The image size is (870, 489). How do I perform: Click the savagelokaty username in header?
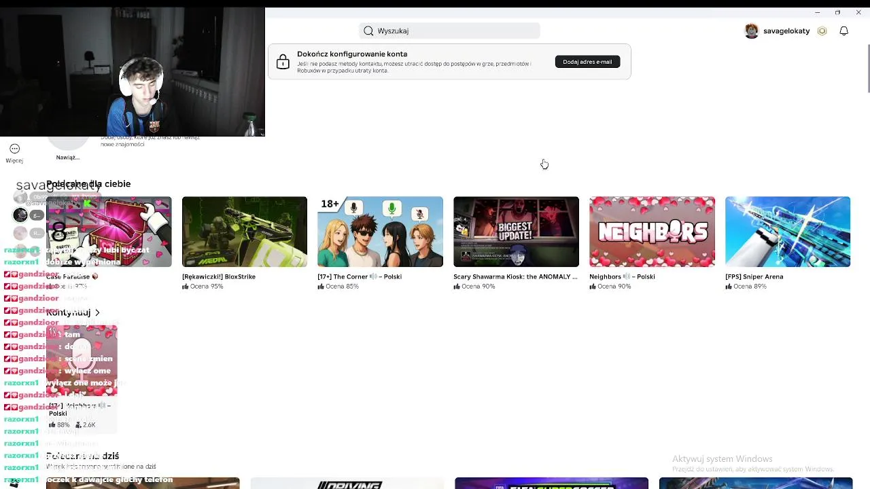click(x=786, y=31)
